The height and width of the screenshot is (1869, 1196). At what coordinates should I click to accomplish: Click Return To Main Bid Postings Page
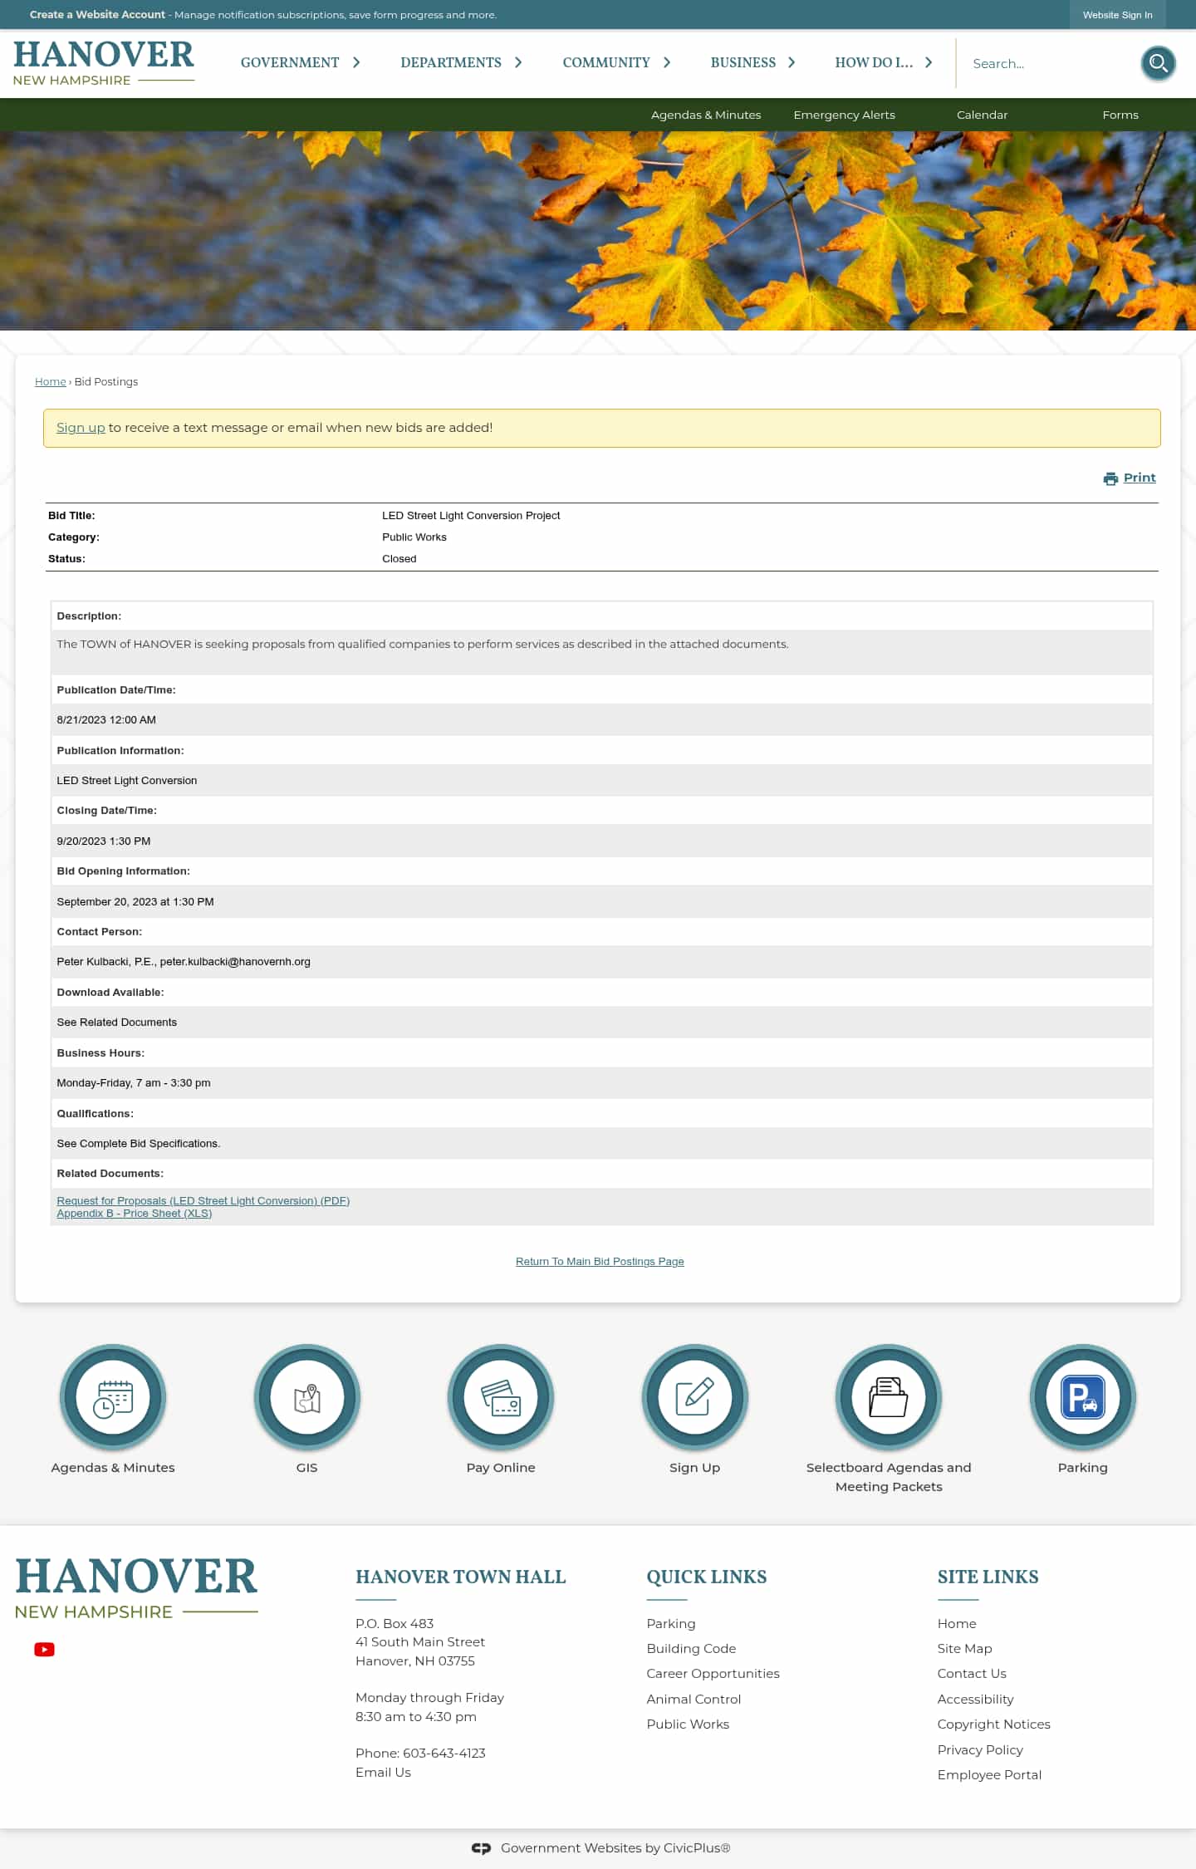pos(600,1261)
